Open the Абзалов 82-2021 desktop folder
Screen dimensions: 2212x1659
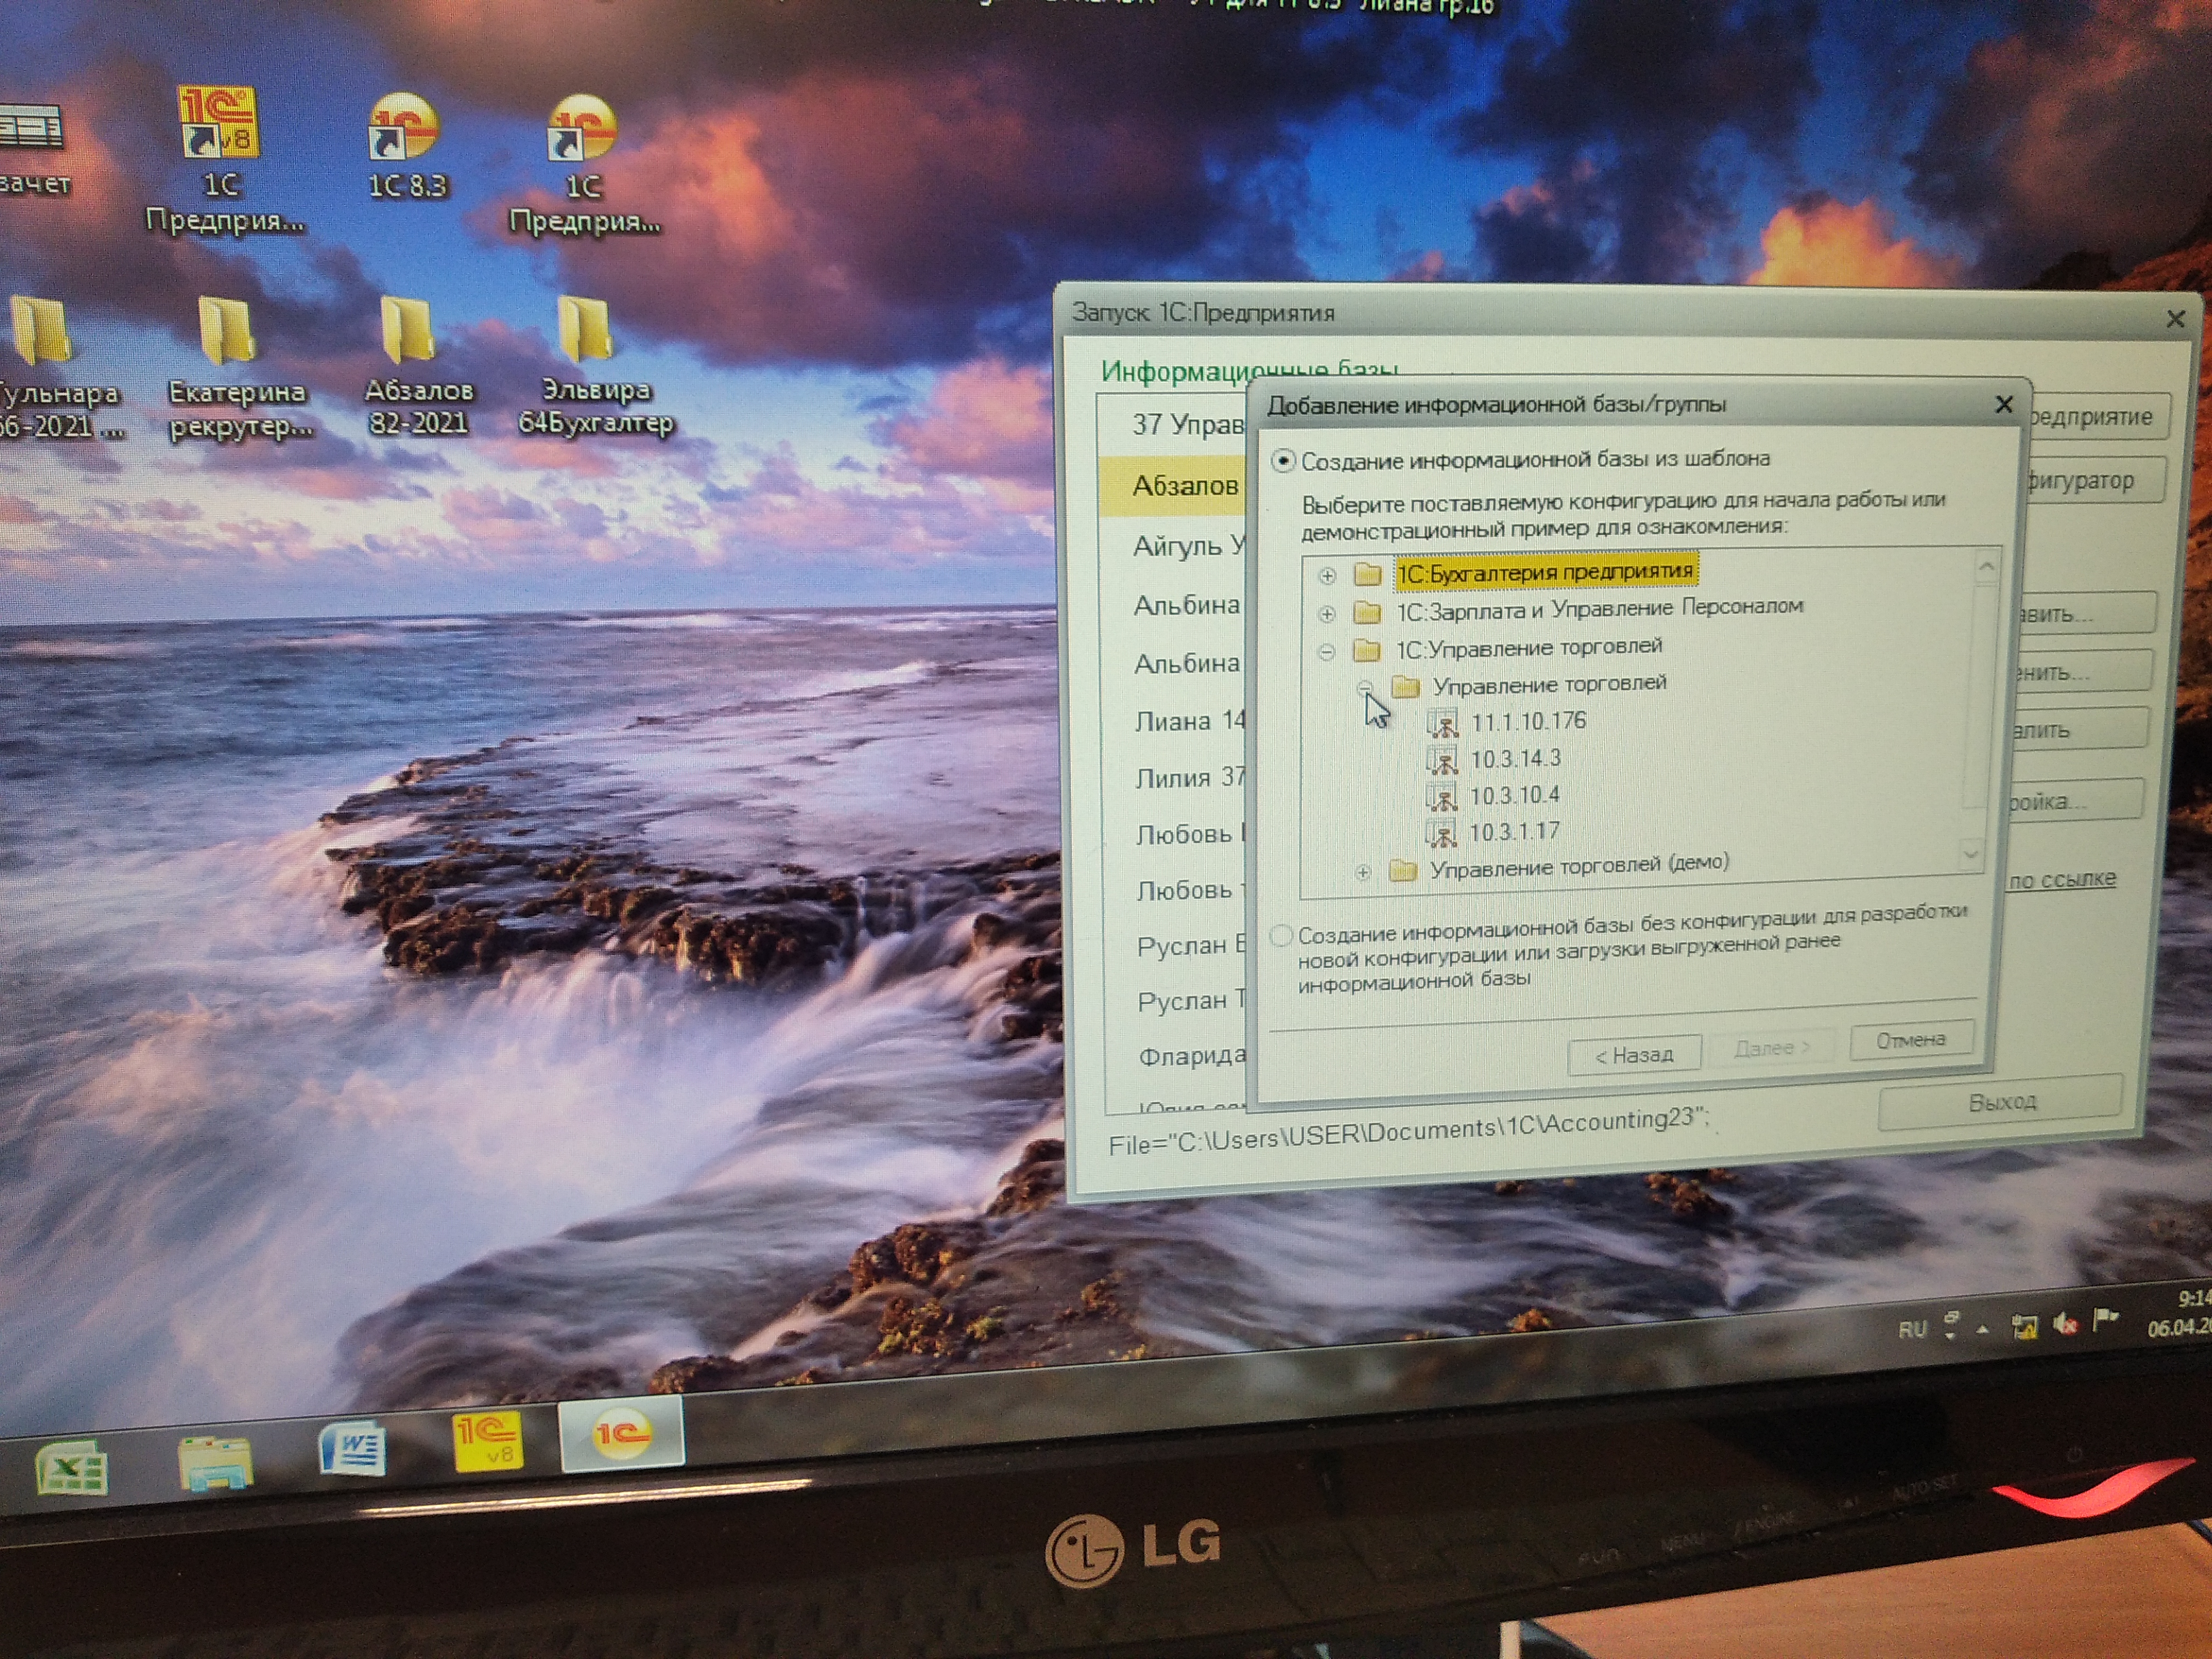pyautogui.click(x=417, y=366)
